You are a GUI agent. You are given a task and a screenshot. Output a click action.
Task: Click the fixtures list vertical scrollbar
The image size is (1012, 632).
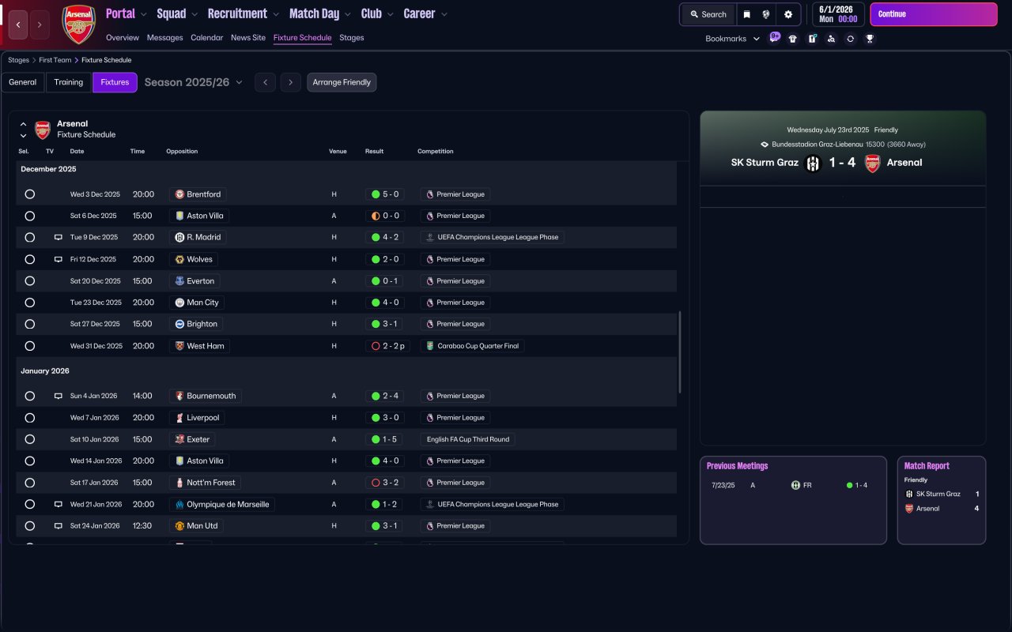(x=680, y=352)
